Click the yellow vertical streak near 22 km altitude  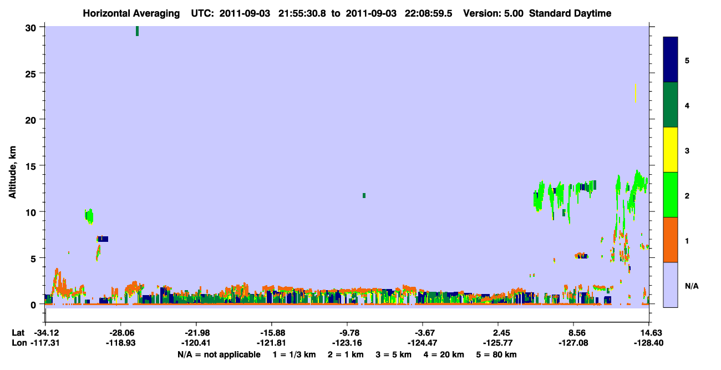(636, 93)
